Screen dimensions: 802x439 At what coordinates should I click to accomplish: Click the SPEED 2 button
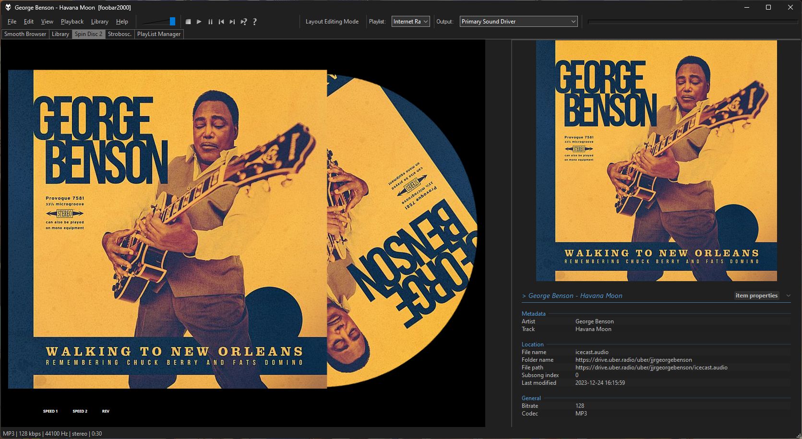click(x=80, y=411)
